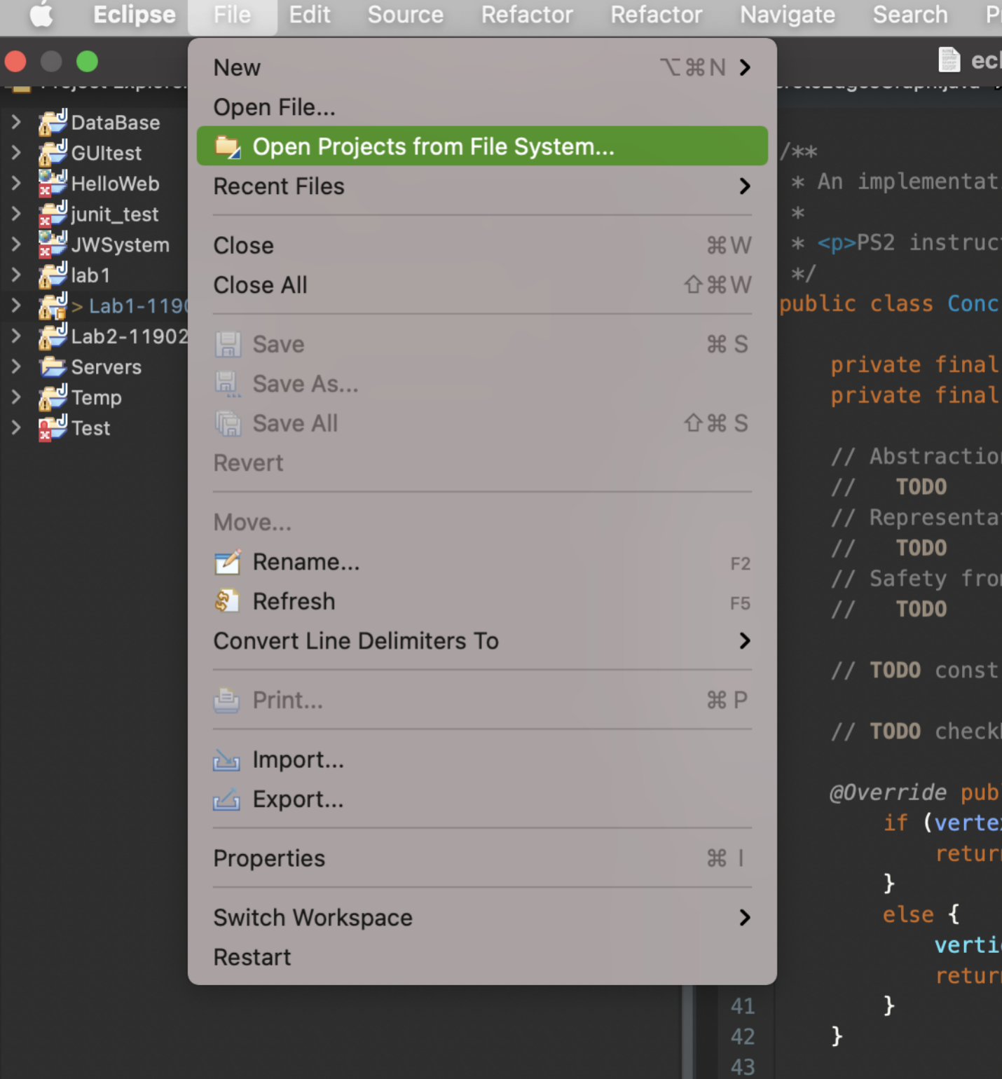1002x1079 pixels.
Task: Expand the Test project node
Action: click(16, 428)
